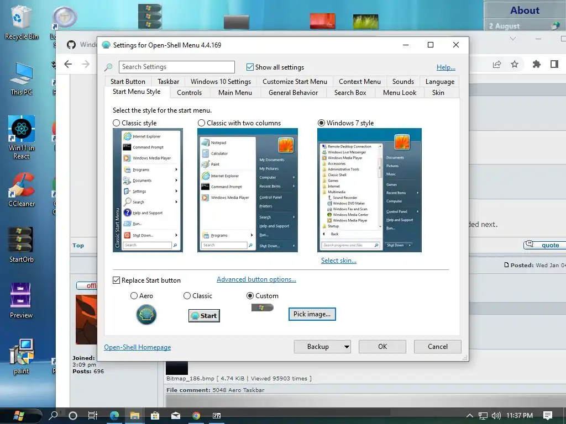Open Sounds tab
The height and width of the screenshot is (424, 566).
[403, 82]
